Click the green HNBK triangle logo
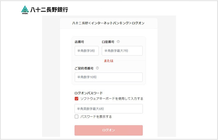Image resolution: width=218 pixels, height=140 pixels. click(25, 9)
